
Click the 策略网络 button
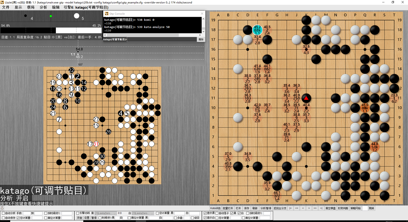click(x=355, y=208)
